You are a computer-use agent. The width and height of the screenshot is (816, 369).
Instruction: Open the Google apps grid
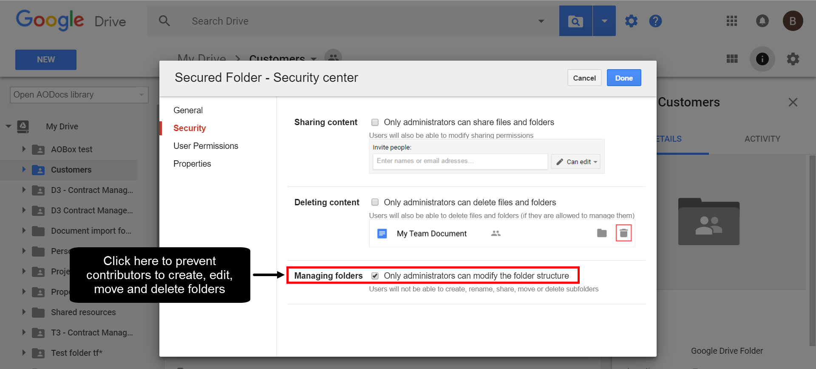[731, 21]
